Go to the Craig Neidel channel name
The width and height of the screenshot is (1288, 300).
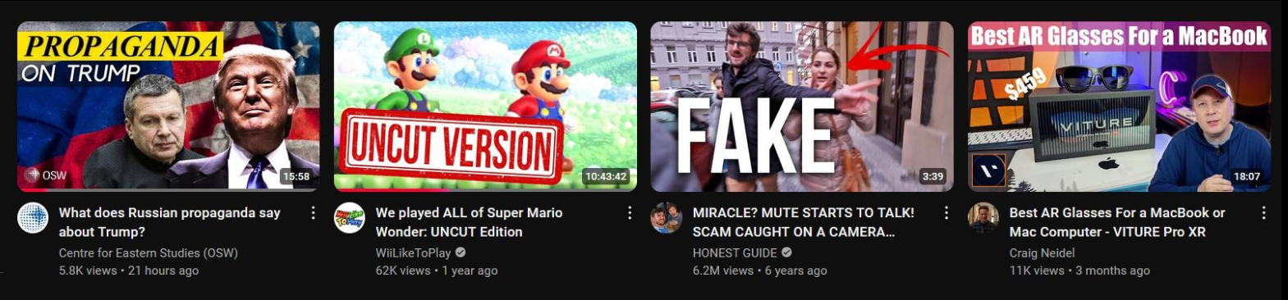1042,253
